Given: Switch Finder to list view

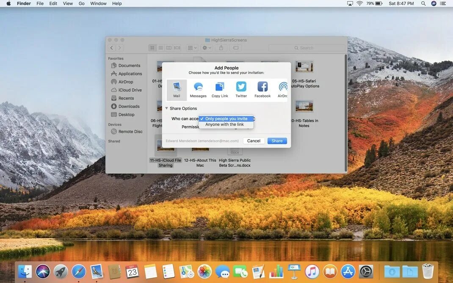Looking at the screenshot, I should click(x=160, y=48).
